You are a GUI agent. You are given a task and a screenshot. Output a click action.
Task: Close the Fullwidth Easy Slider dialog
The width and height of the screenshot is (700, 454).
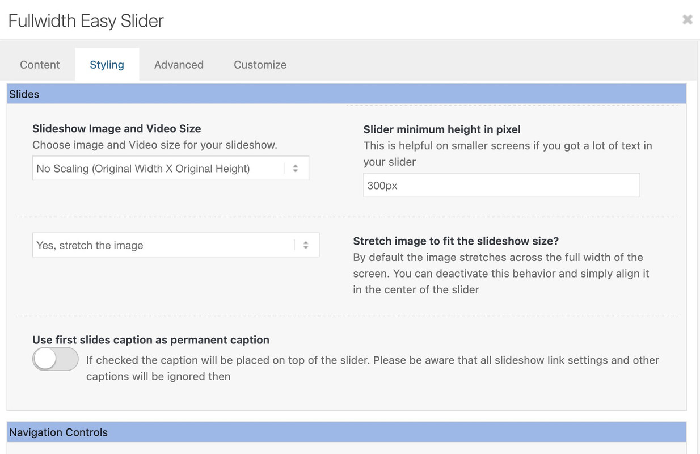pyautogui.click(x=687, y=20)
